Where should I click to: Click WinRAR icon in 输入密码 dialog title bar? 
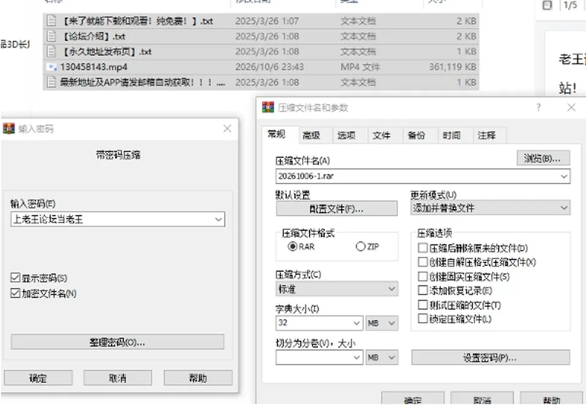click(9, 129)
